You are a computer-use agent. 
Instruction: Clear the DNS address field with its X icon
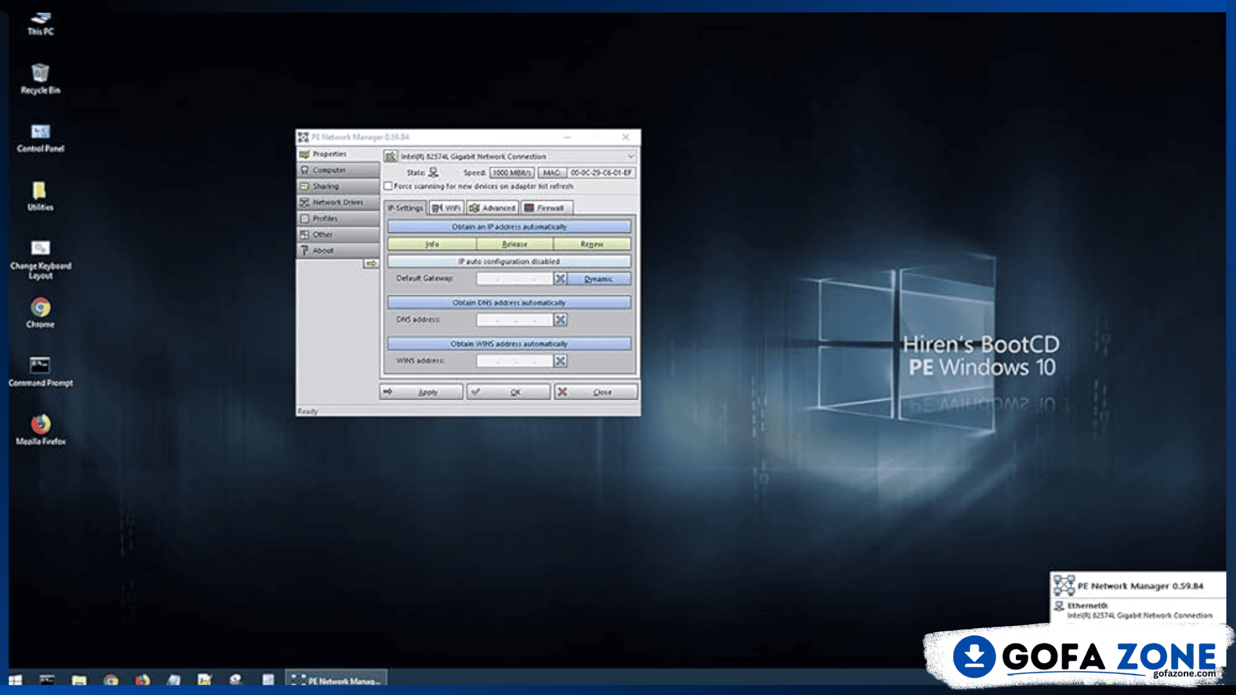click(560, 320)
